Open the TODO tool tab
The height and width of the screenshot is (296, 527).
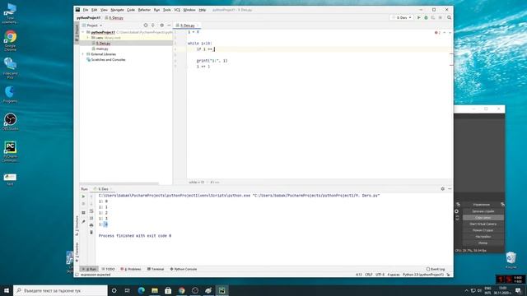point(108,269)
